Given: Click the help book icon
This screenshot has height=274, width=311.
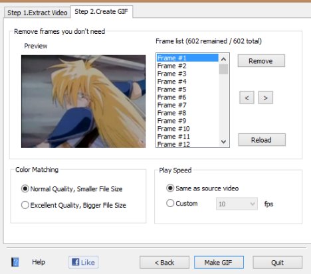Looking at the screenshot, I should (x=15, y=262).
